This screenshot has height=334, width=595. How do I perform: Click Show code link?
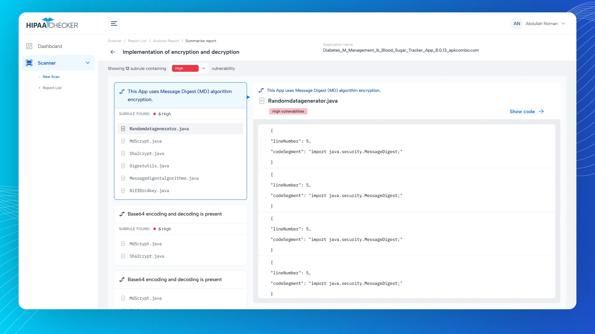(x=527, y=111)
